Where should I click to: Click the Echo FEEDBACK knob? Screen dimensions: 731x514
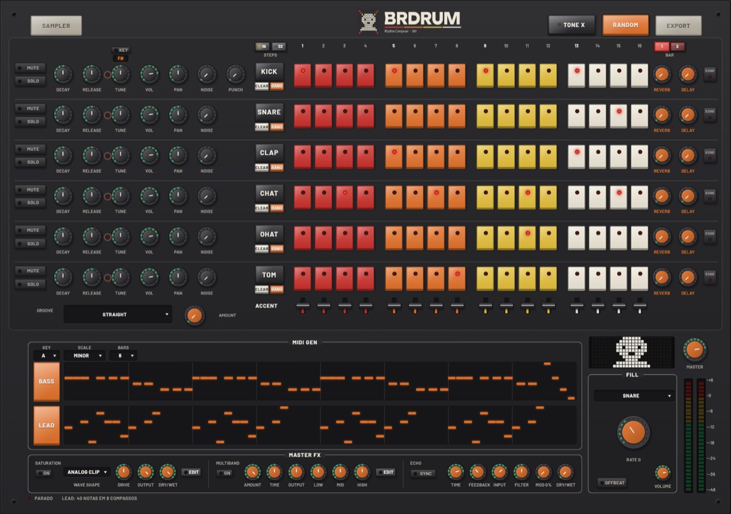[478, 472]
